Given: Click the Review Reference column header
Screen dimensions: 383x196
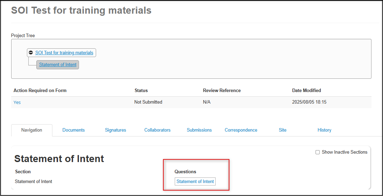Looking at the screenshot, I should click(x=222, y=91).
